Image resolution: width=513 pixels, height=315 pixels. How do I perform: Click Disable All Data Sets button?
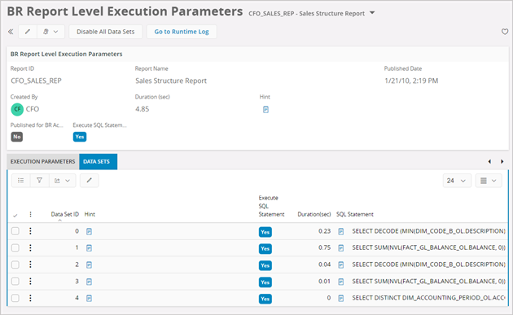105,32
